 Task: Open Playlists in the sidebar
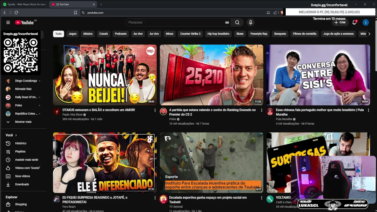tap(20, 151)
